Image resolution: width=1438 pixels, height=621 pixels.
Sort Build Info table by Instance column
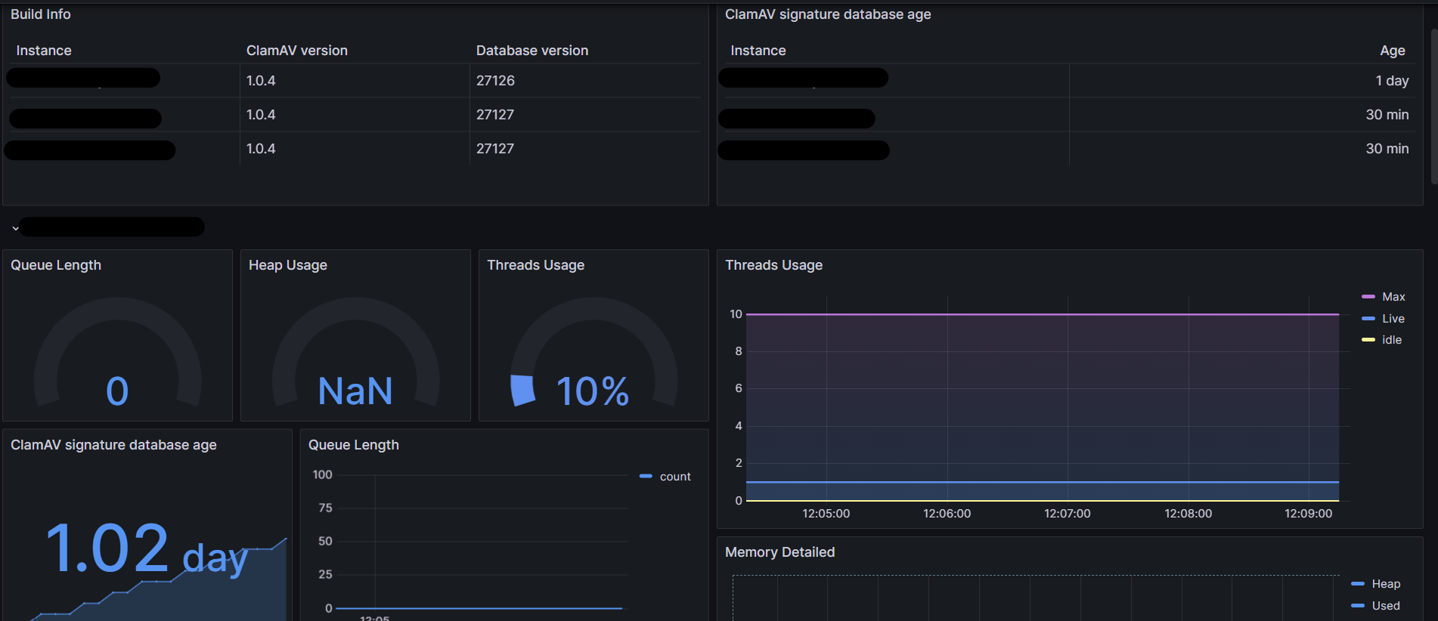coord(44,51)
